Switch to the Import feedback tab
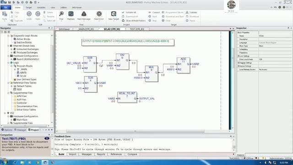The width and height of the screenshot is (293, 165). click(73, 154)
